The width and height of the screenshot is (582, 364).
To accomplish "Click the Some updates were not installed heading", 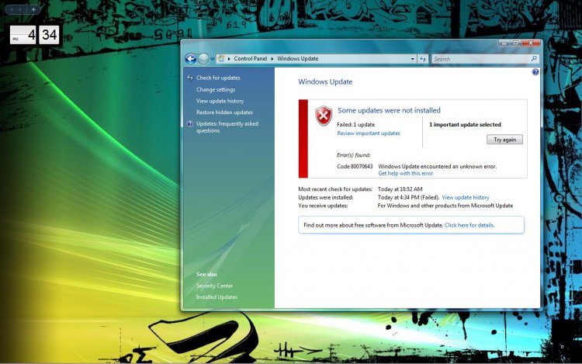I will (x=389, y=110).
